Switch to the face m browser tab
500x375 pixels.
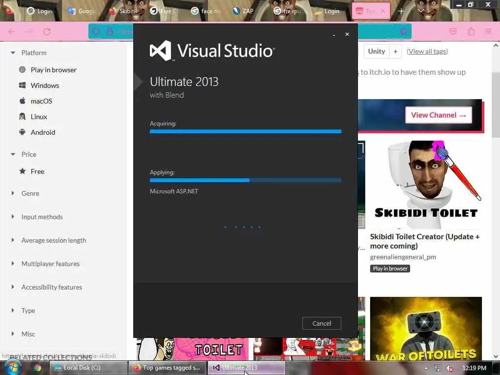(x=205, y=11)
